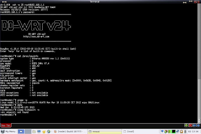
Task: Click the http://www.dd-wrt.com URL text
Action: pos(36,36)
